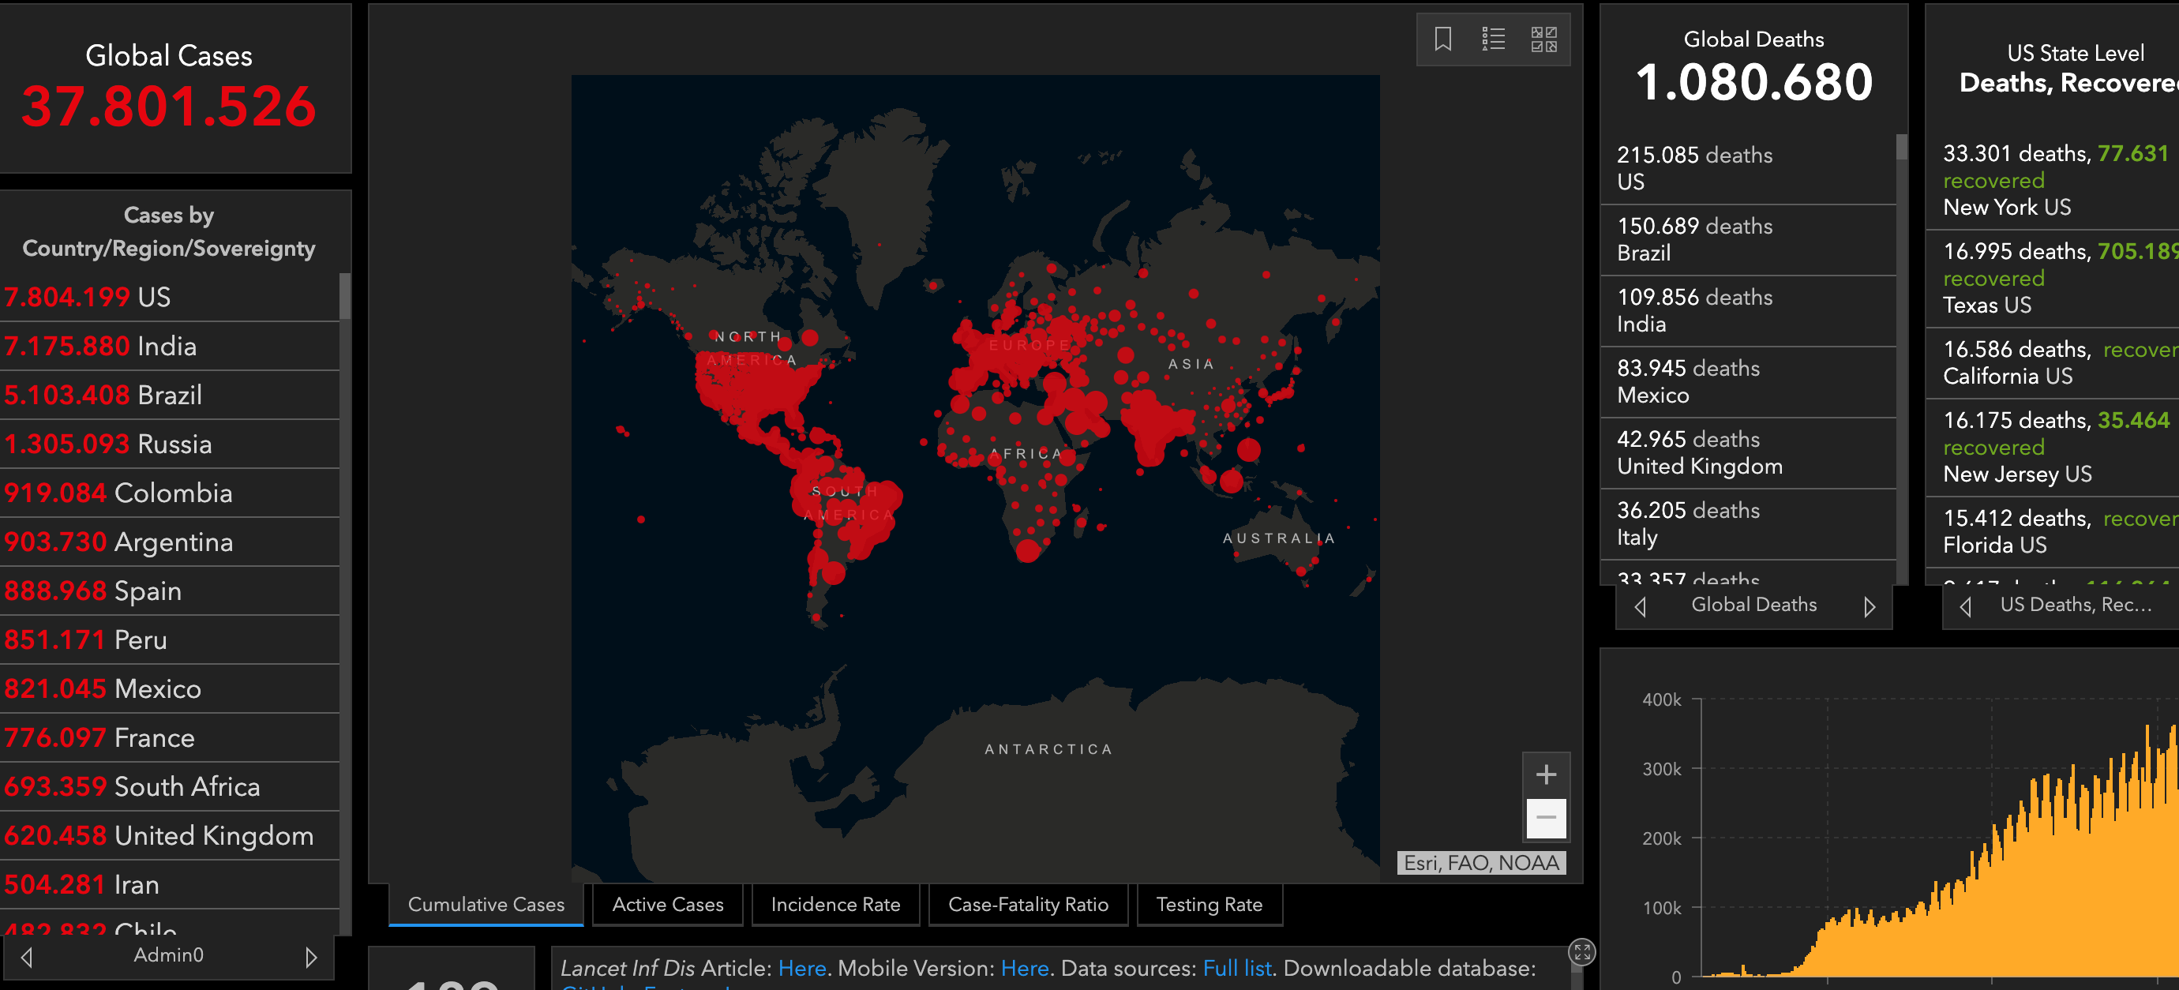
Task: Click scrollbar of cases by country list
Action: point(344,297)
